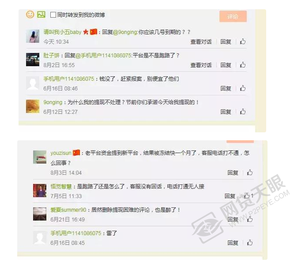Screen dimensions: 294x266
Task: Click the orange 评论 submit button
Action: [x=233, y=16]
